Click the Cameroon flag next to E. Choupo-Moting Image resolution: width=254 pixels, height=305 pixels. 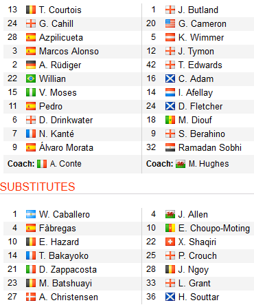pos(170,228)
